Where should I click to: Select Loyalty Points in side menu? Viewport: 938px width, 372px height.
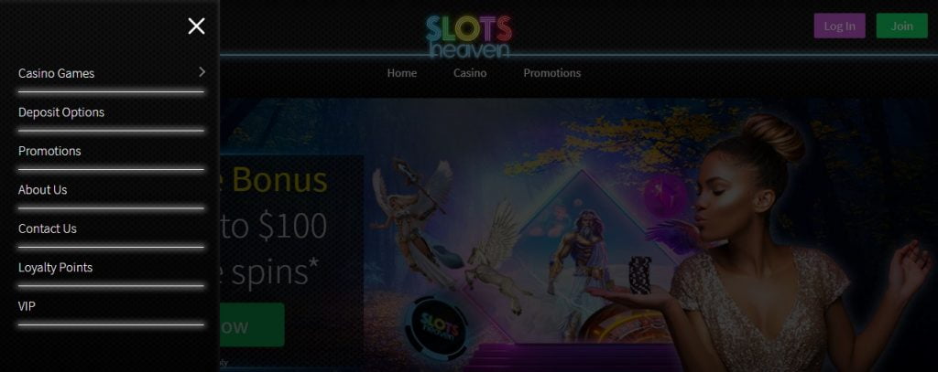pos(55,268)
